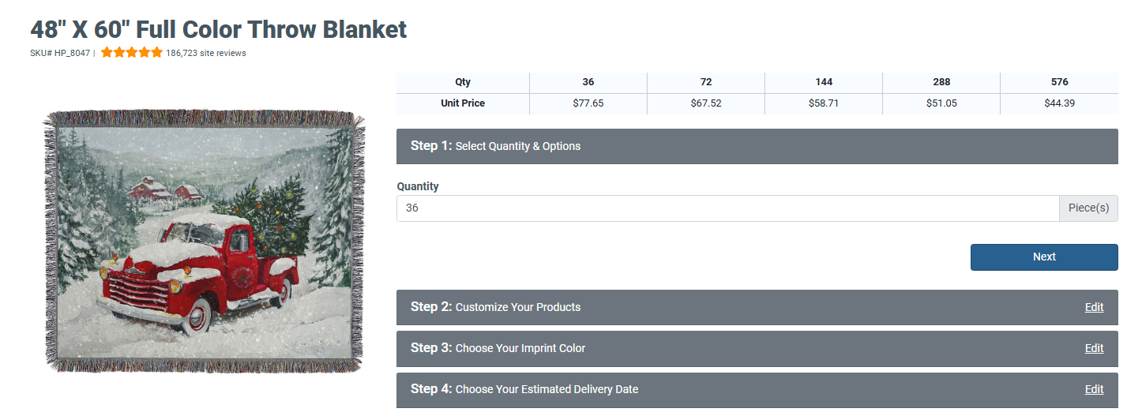This screenshot has width=1127, height=416.
Task: Click the $44.39 unit price cell
Action: pyautogui.click(x=1059, y=103)
